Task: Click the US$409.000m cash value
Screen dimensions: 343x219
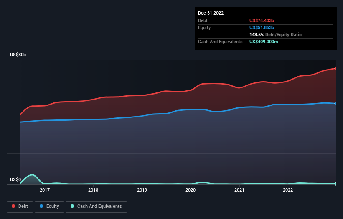Action: coord(264,42)
